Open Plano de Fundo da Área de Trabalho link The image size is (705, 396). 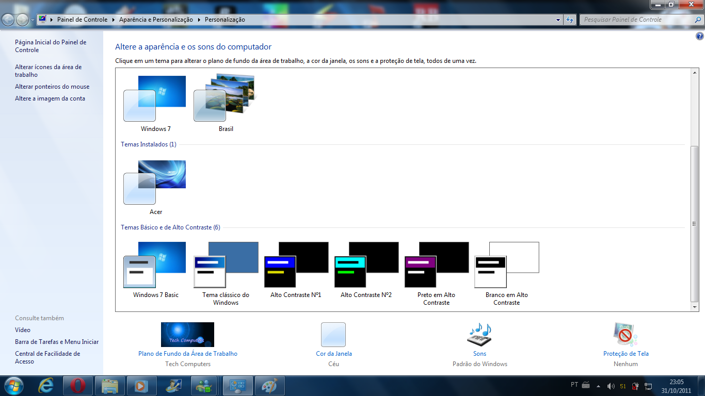pos(188,354)
